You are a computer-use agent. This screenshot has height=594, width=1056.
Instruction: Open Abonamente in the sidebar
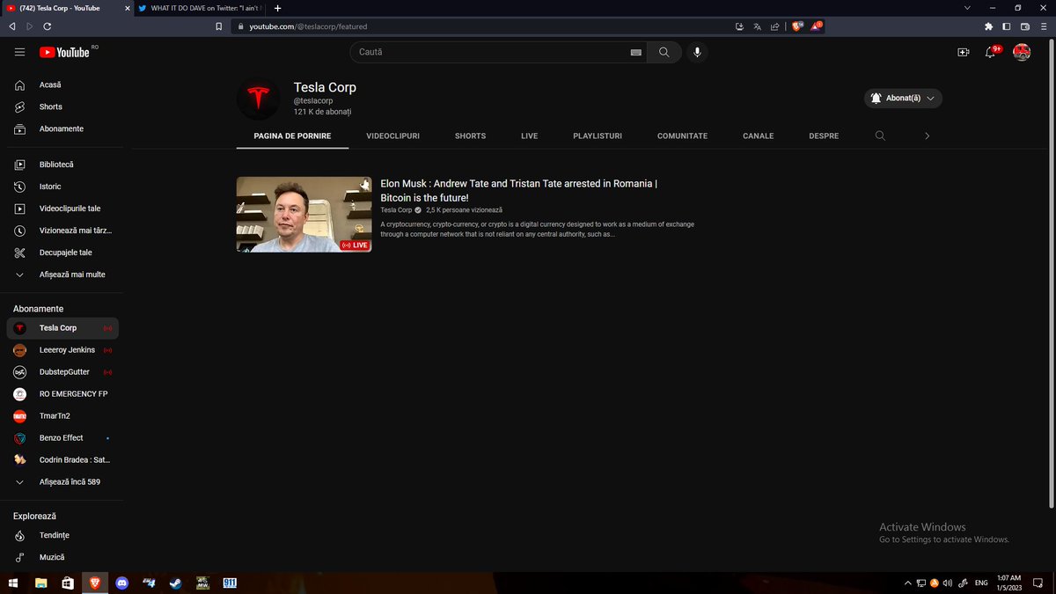pyautogui.click(x=62, y=128)
